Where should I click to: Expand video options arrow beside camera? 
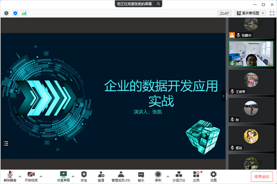click(41, 177)
